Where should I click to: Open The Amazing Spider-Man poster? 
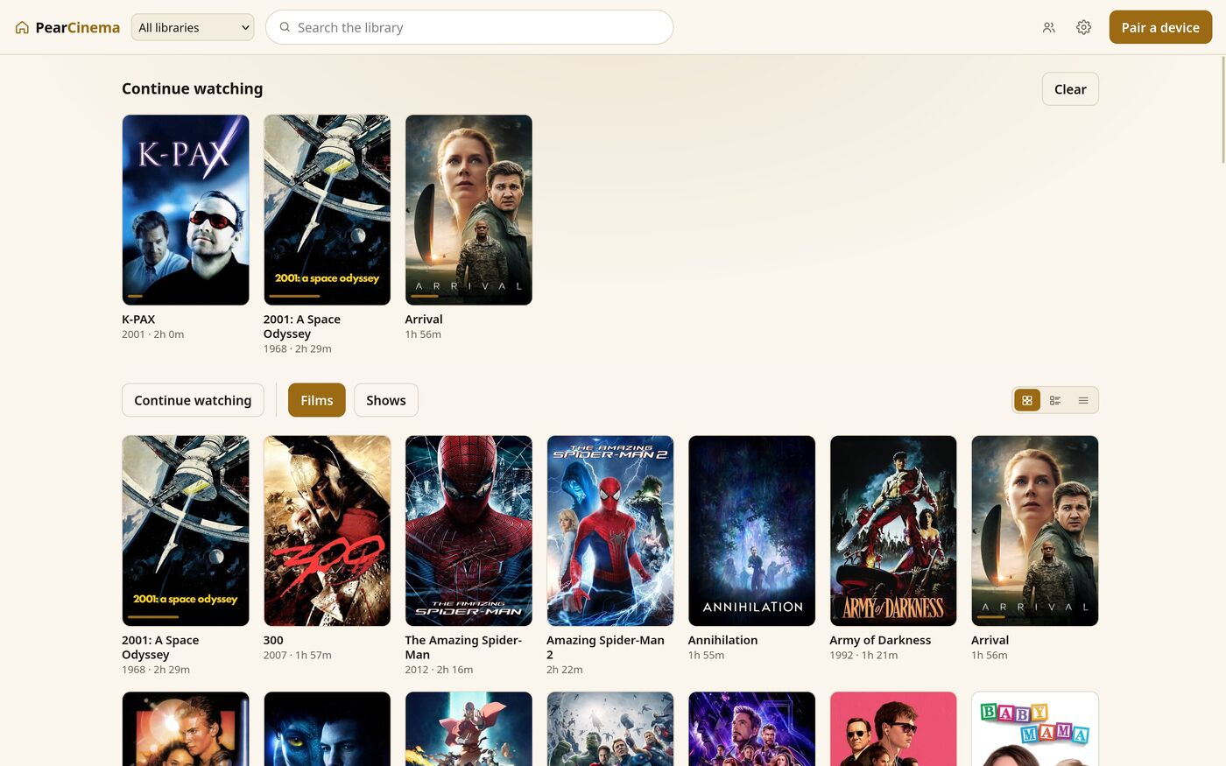click(x=469, y=531)
